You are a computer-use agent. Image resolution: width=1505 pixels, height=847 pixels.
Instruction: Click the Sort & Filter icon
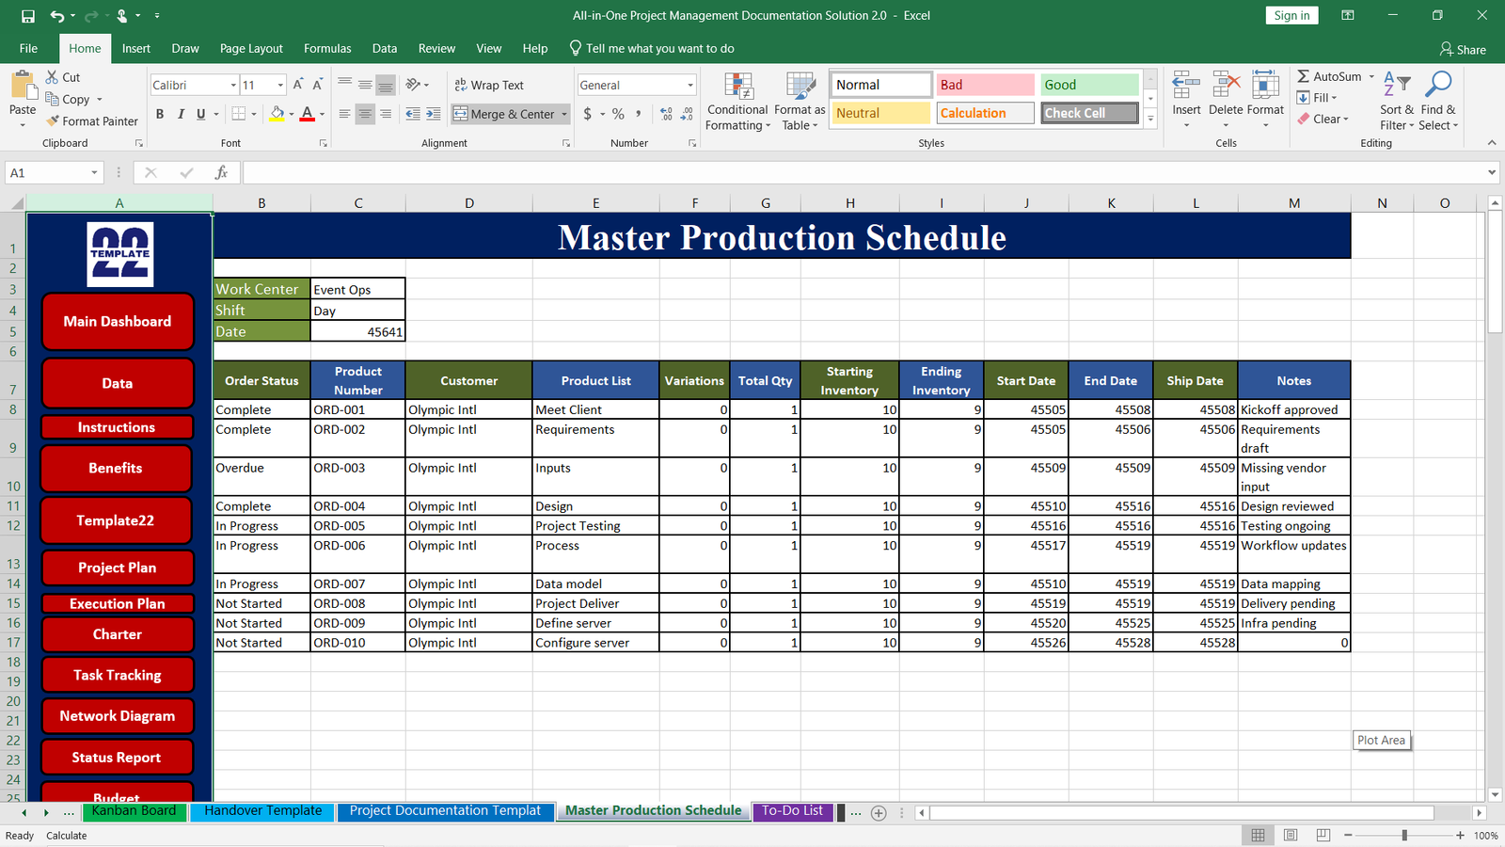[1397, 85]
